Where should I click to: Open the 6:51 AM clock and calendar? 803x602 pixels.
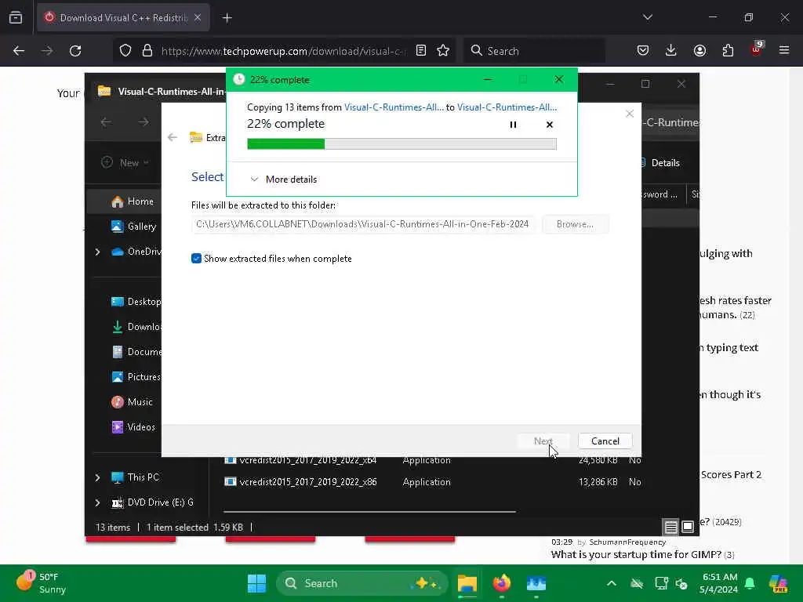[718, 583]
